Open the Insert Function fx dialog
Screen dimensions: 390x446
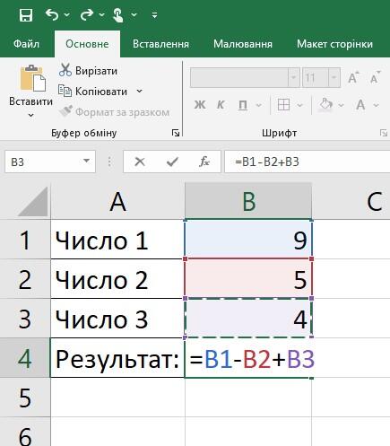(204, 162)
